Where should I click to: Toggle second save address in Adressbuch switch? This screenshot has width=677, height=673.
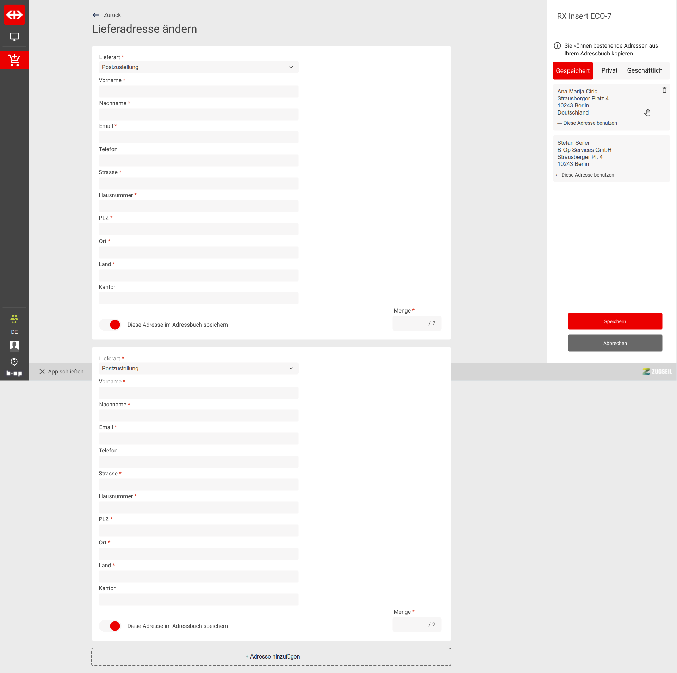[x=110, y=626]
